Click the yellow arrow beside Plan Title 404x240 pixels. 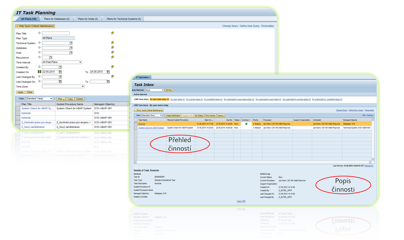coord(112,33)
